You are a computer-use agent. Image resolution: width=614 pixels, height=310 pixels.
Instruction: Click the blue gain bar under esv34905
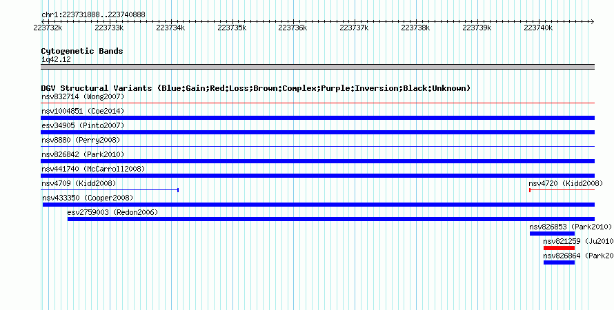click(x=317, y=132)
